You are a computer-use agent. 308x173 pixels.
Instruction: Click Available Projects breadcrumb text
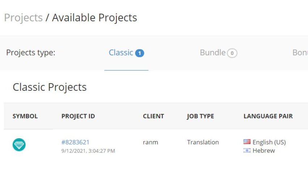94,17
